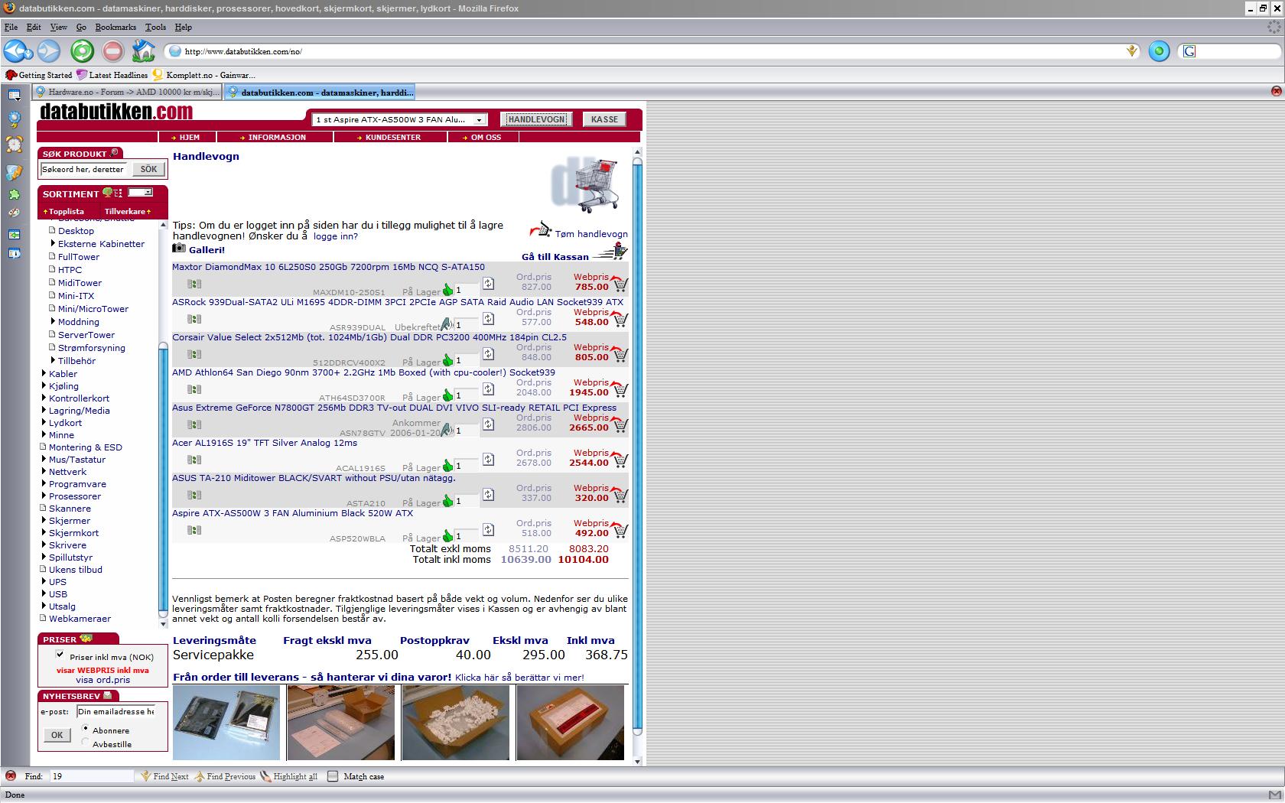Click the update quantity icon for ASRock 939Dual
This screenshot has height=803, width=1285.
click(488, 319)
